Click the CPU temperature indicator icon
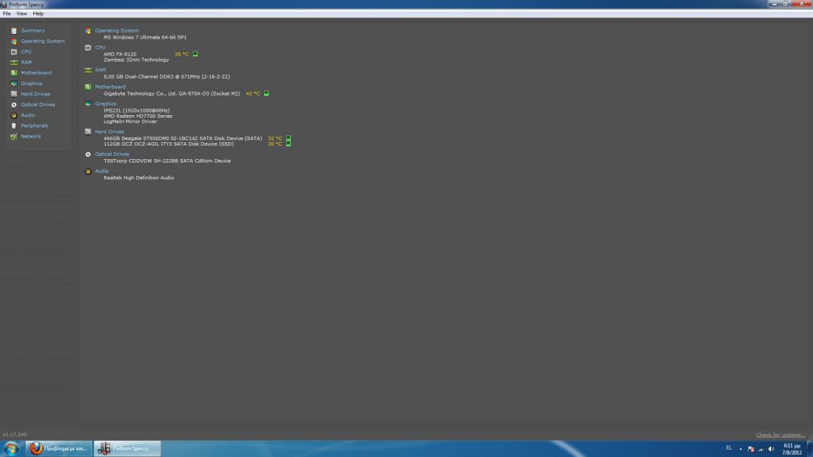The height and width of the screenshot is (457, 813). pyautogui.click(x=195, y=53)
